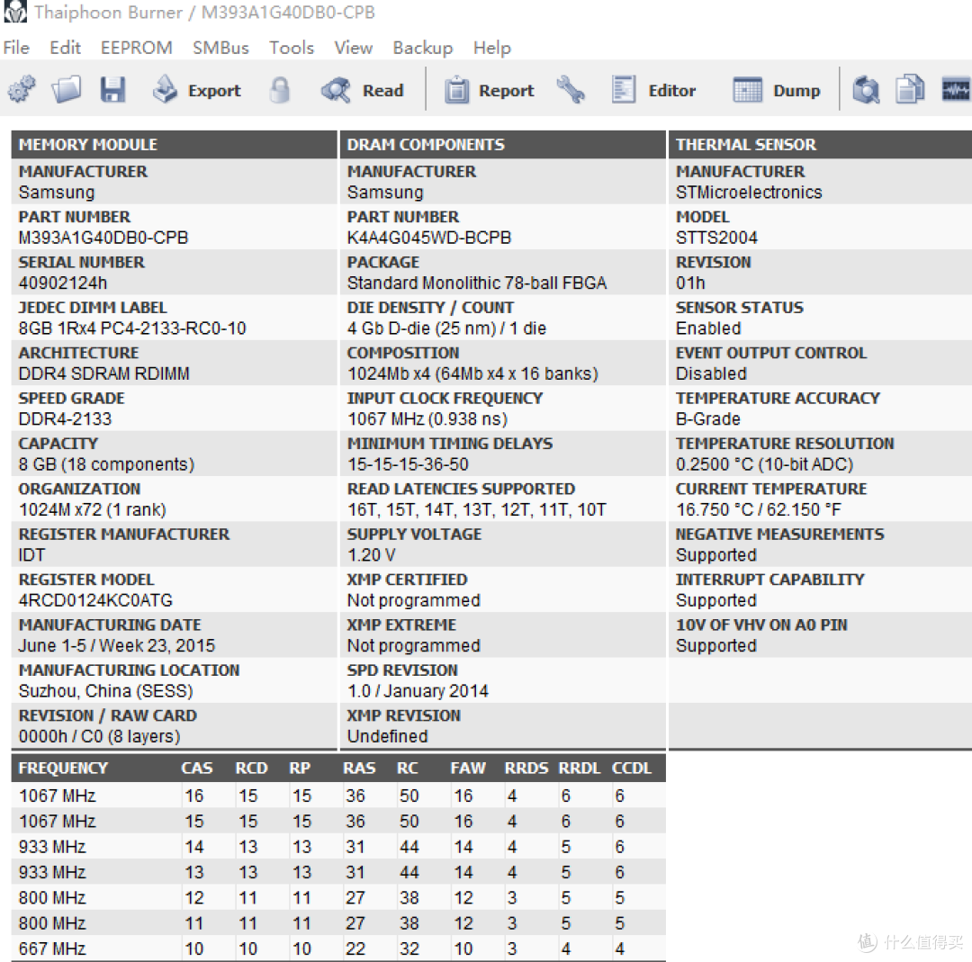Open the SMBus menu

(x=220, y=48)
